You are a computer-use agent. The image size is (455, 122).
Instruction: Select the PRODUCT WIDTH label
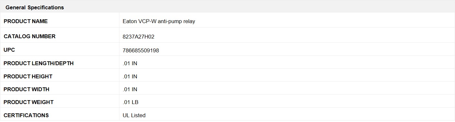point(26,89)
